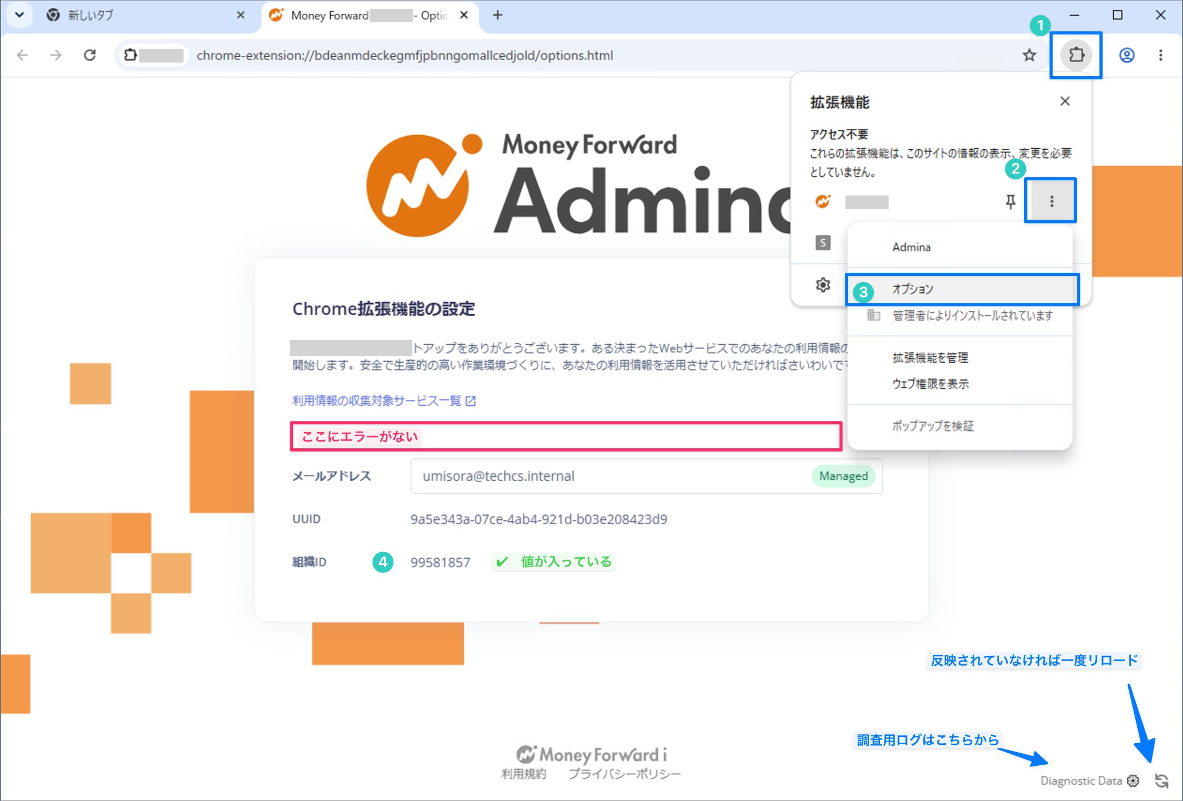Click the メールアドレス input field
This screenshot has height=801, width=1183.
coord(646,476)
